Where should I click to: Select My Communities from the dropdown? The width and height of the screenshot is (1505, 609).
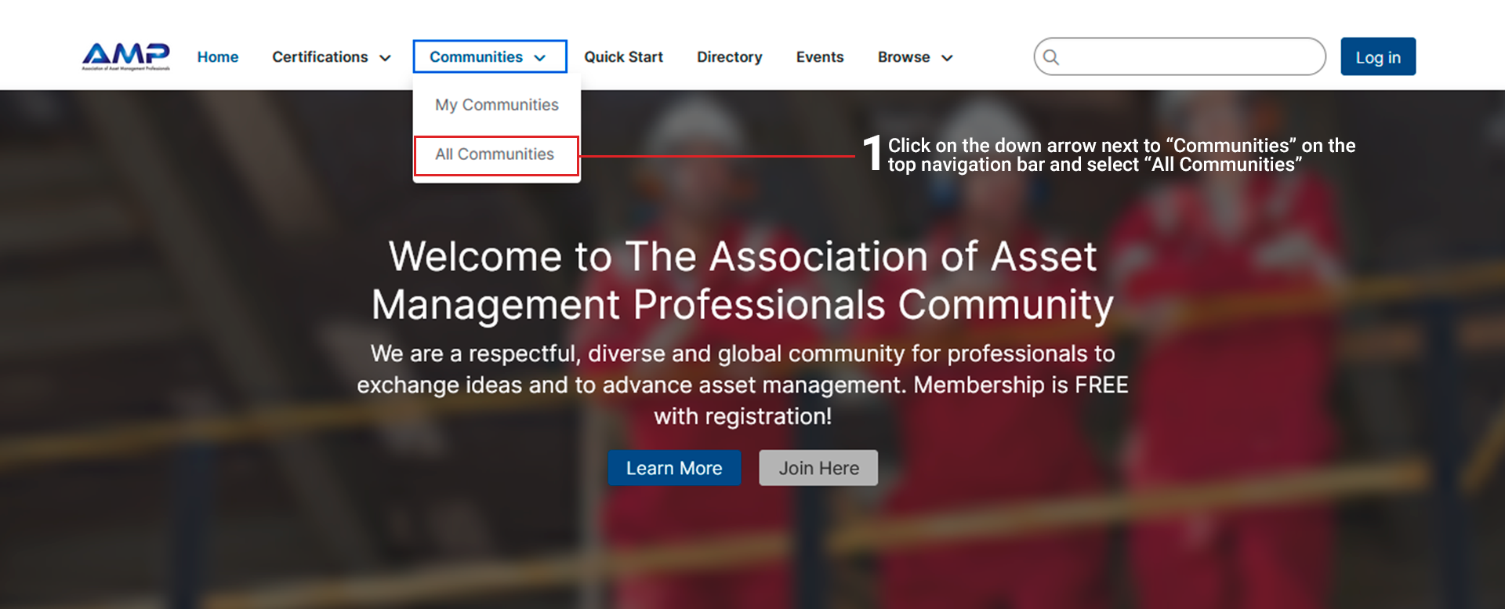(x=496, y=105)
